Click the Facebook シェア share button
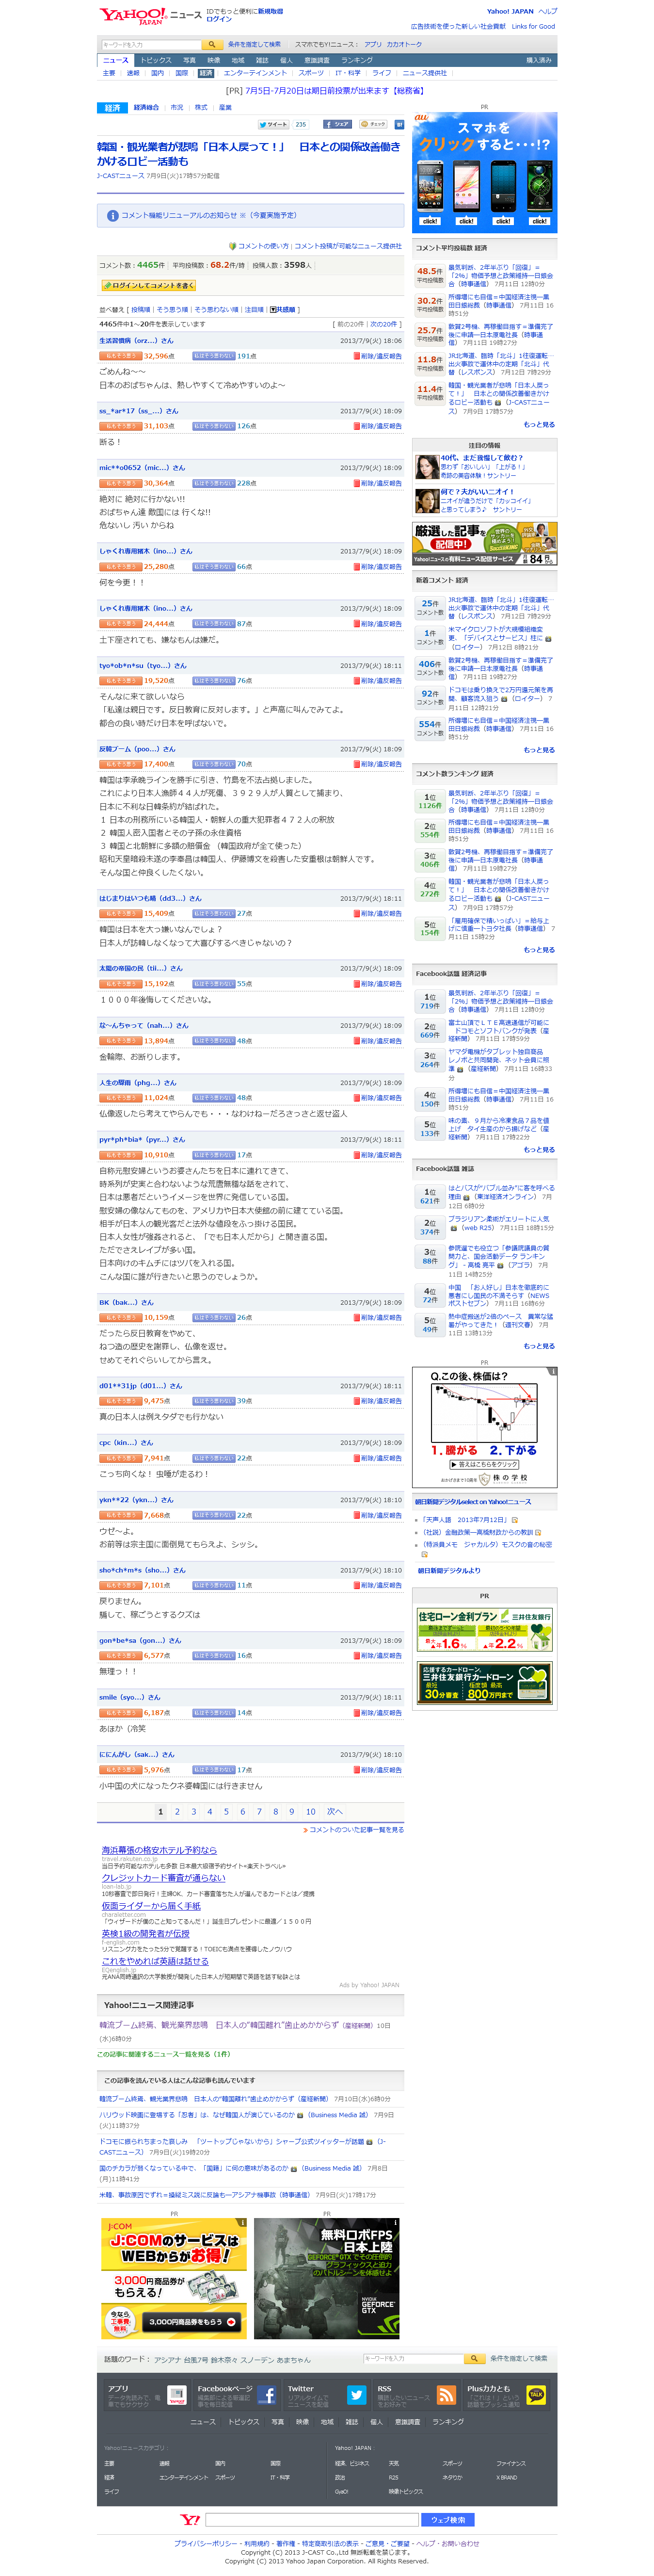 338,124
